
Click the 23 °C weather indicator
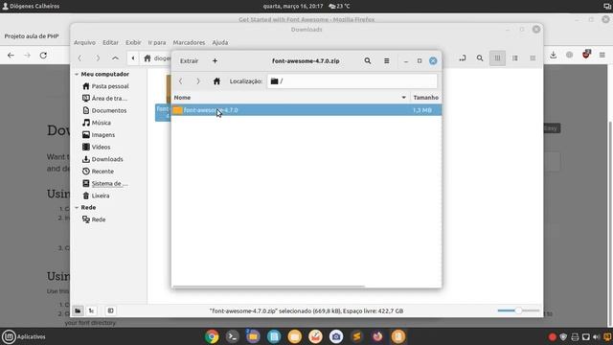[339, 7]
